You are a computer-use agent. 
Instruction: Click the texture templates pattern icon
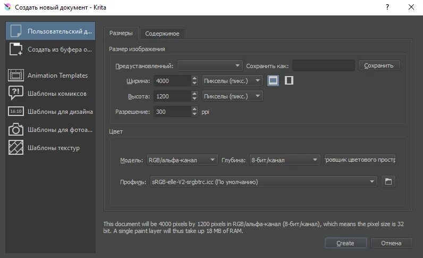[15, 147]
